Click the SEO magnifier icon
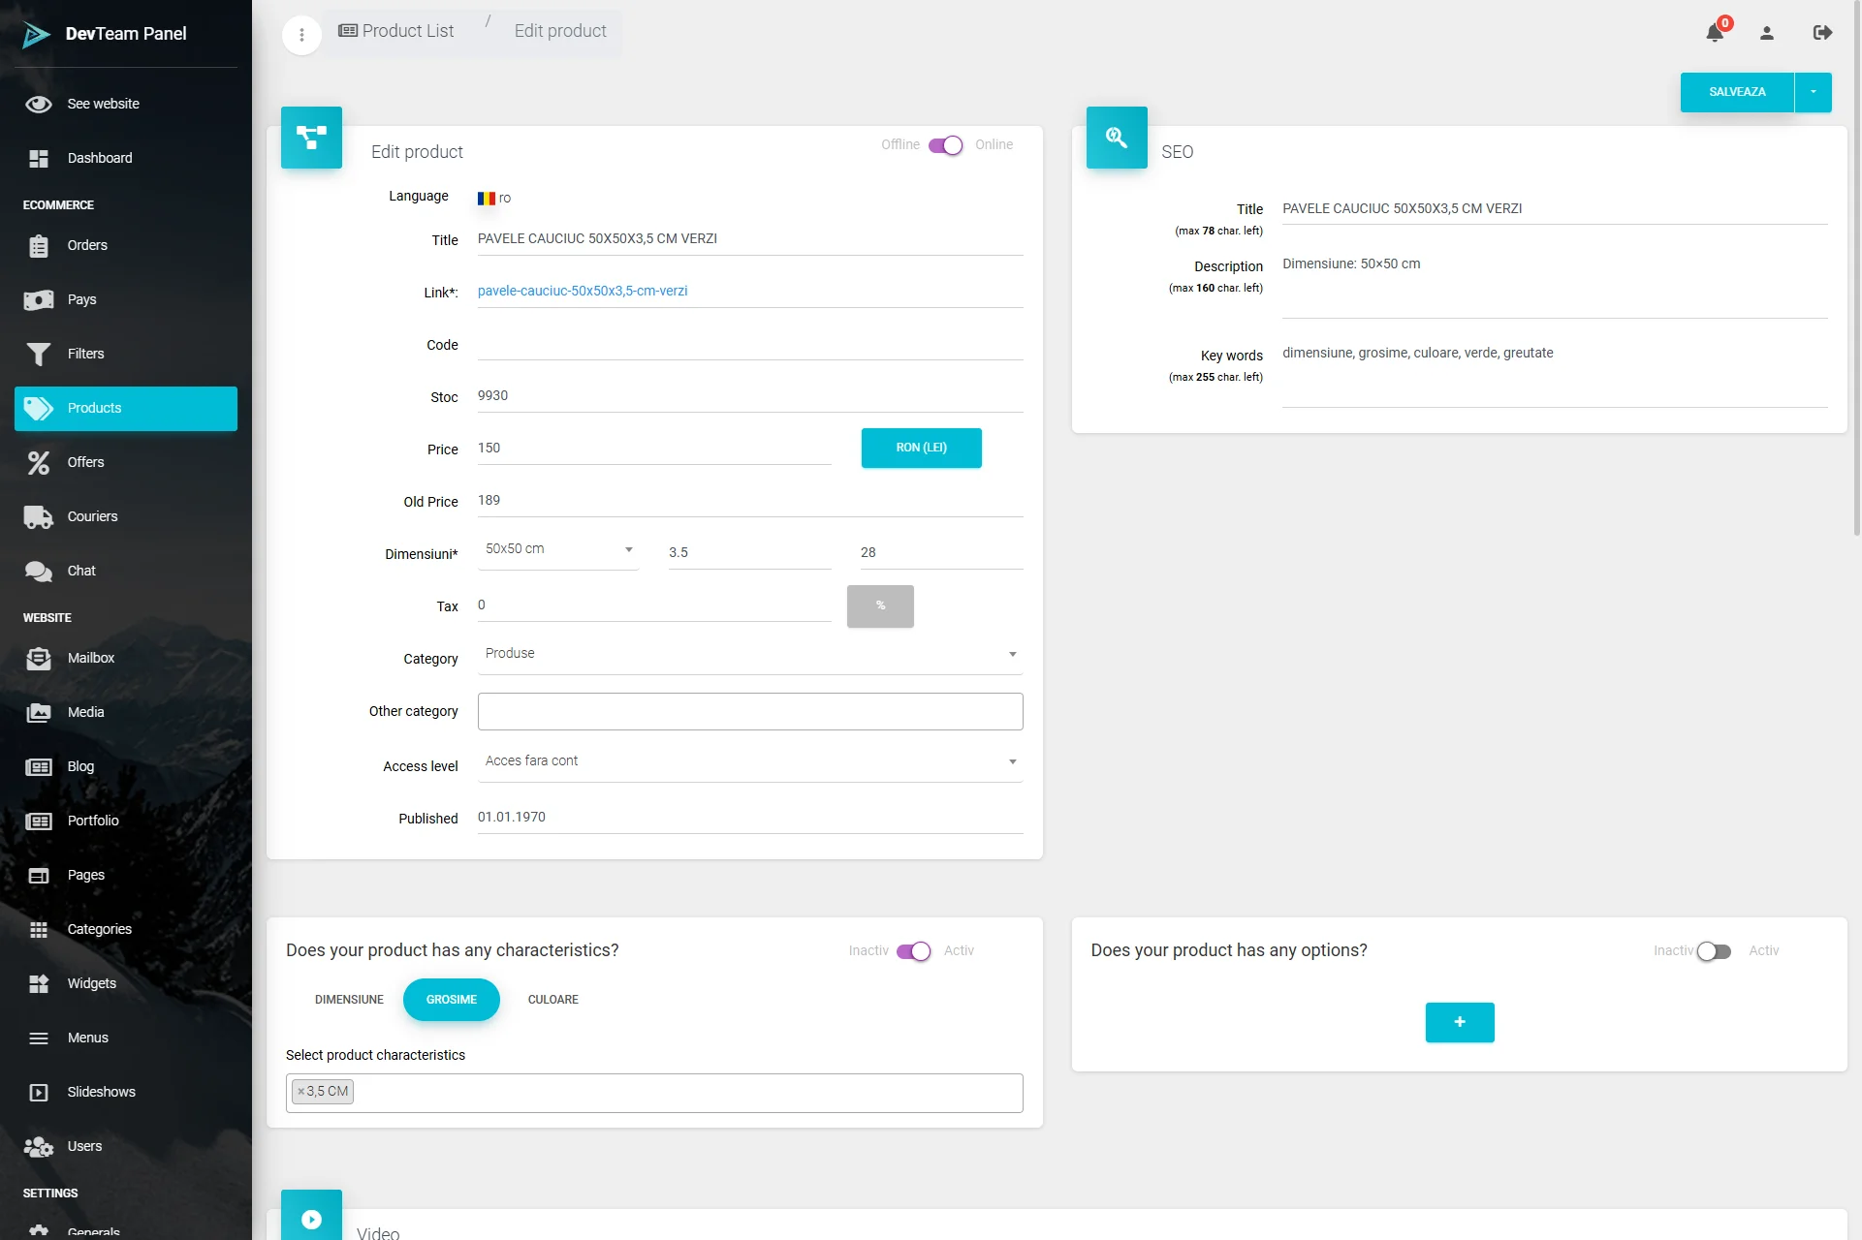1862x1240 pixels. 1117,138
